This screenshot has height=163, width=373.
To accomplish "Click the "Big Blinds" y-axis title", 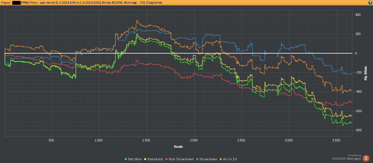I will point(366,73).
